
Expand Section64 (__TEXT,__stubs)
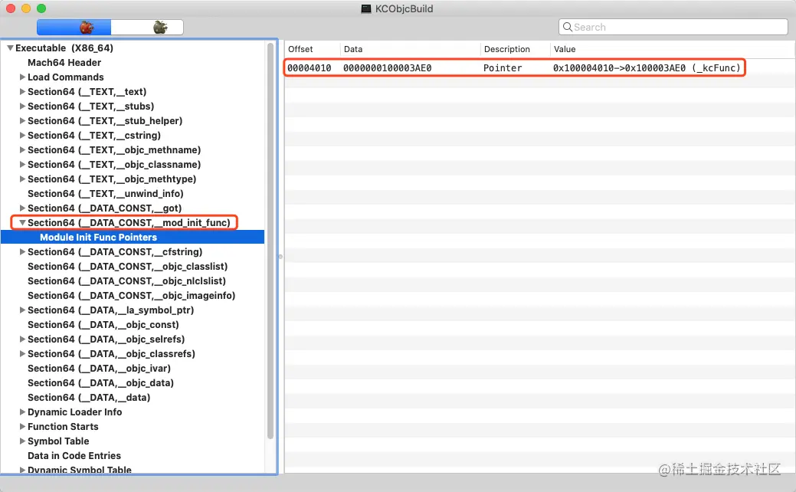point(22,106)
